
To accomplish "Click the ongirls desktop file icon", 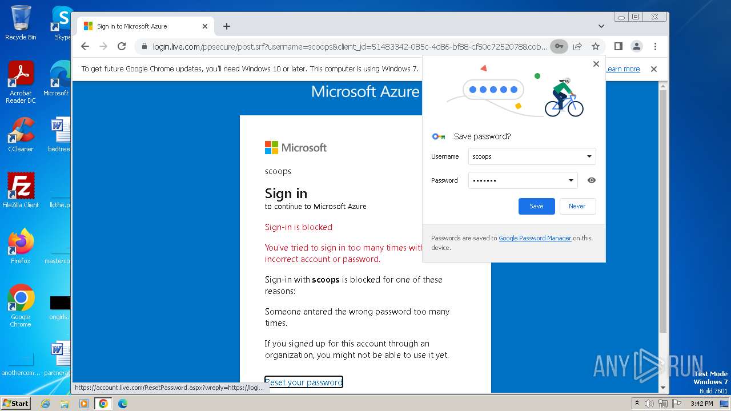I will click(x=59, y=307).
